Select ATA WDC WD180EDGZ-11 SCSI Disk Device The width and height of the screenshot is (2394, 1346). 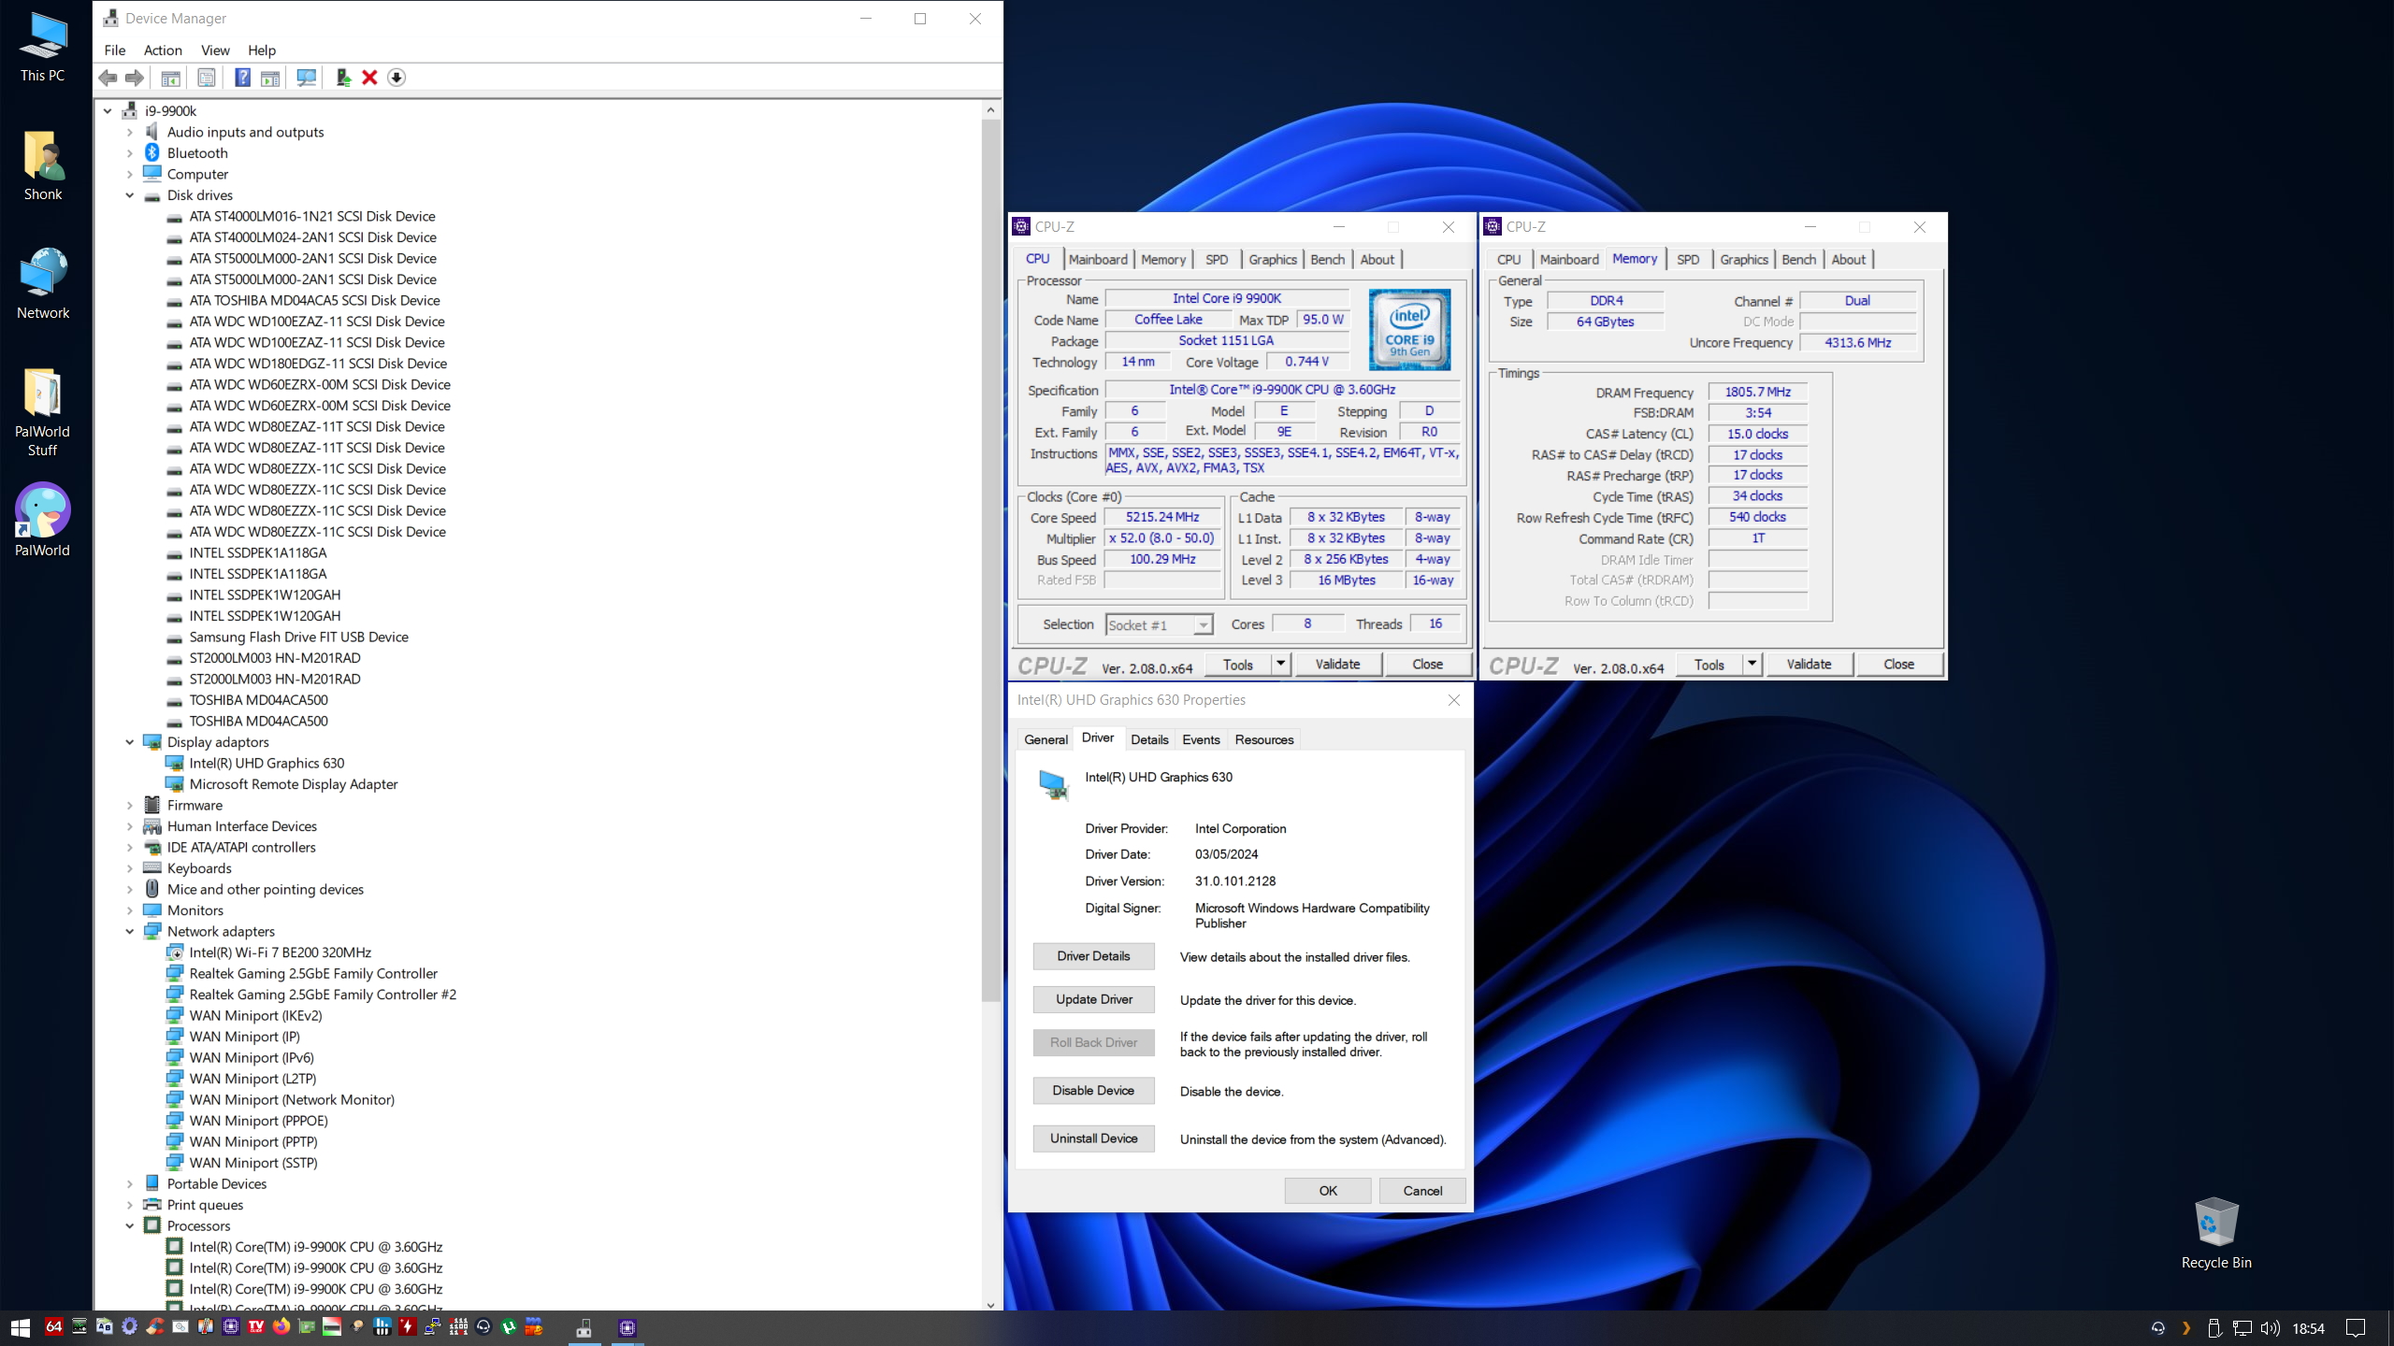[318, 364]
